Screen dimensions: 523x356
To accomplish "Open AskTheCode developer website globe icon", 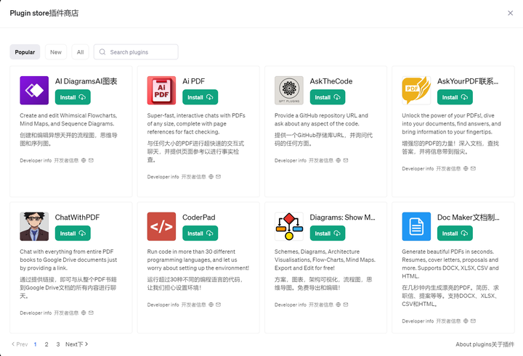I will coord(338,160).
